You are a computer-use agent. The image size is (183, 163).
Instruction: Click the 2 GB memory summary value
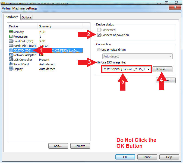pos(42,32)
